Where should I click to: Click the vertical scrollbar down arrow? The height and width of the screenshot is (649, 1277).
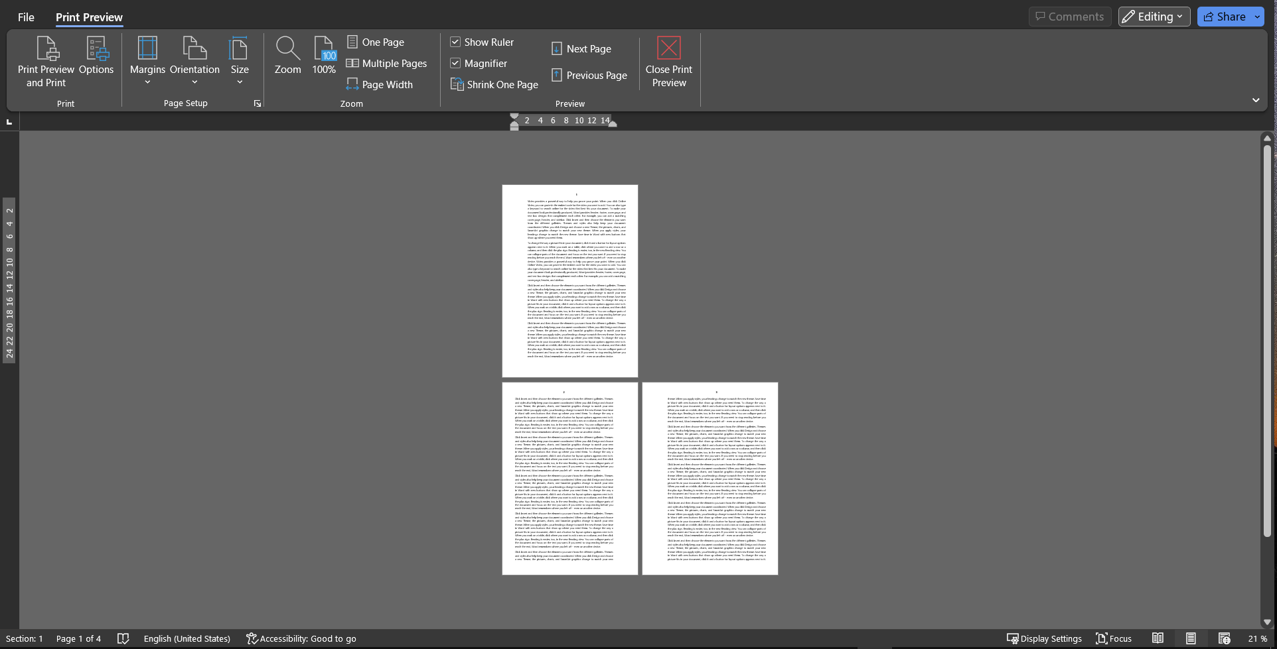(x=1267, y=622)
